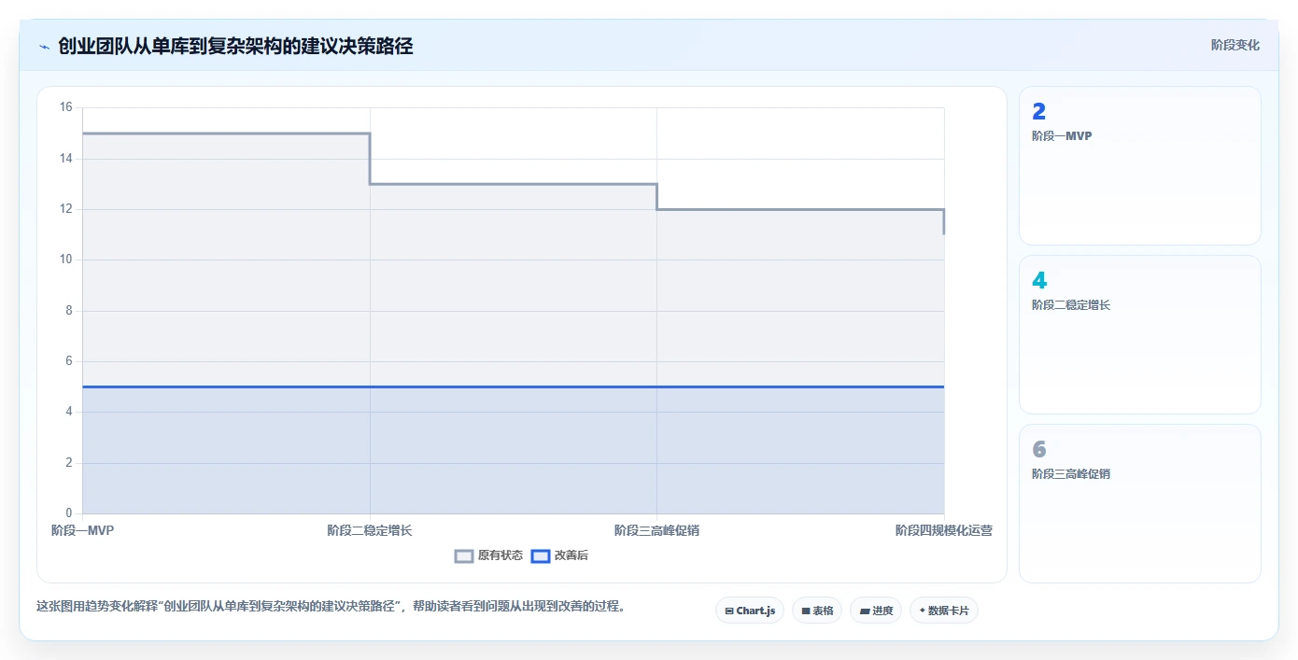Image resolution: width=1298 pixels, height=660 pixels.
Task: Select the 进度 tag chip
Action: (876, 611)
